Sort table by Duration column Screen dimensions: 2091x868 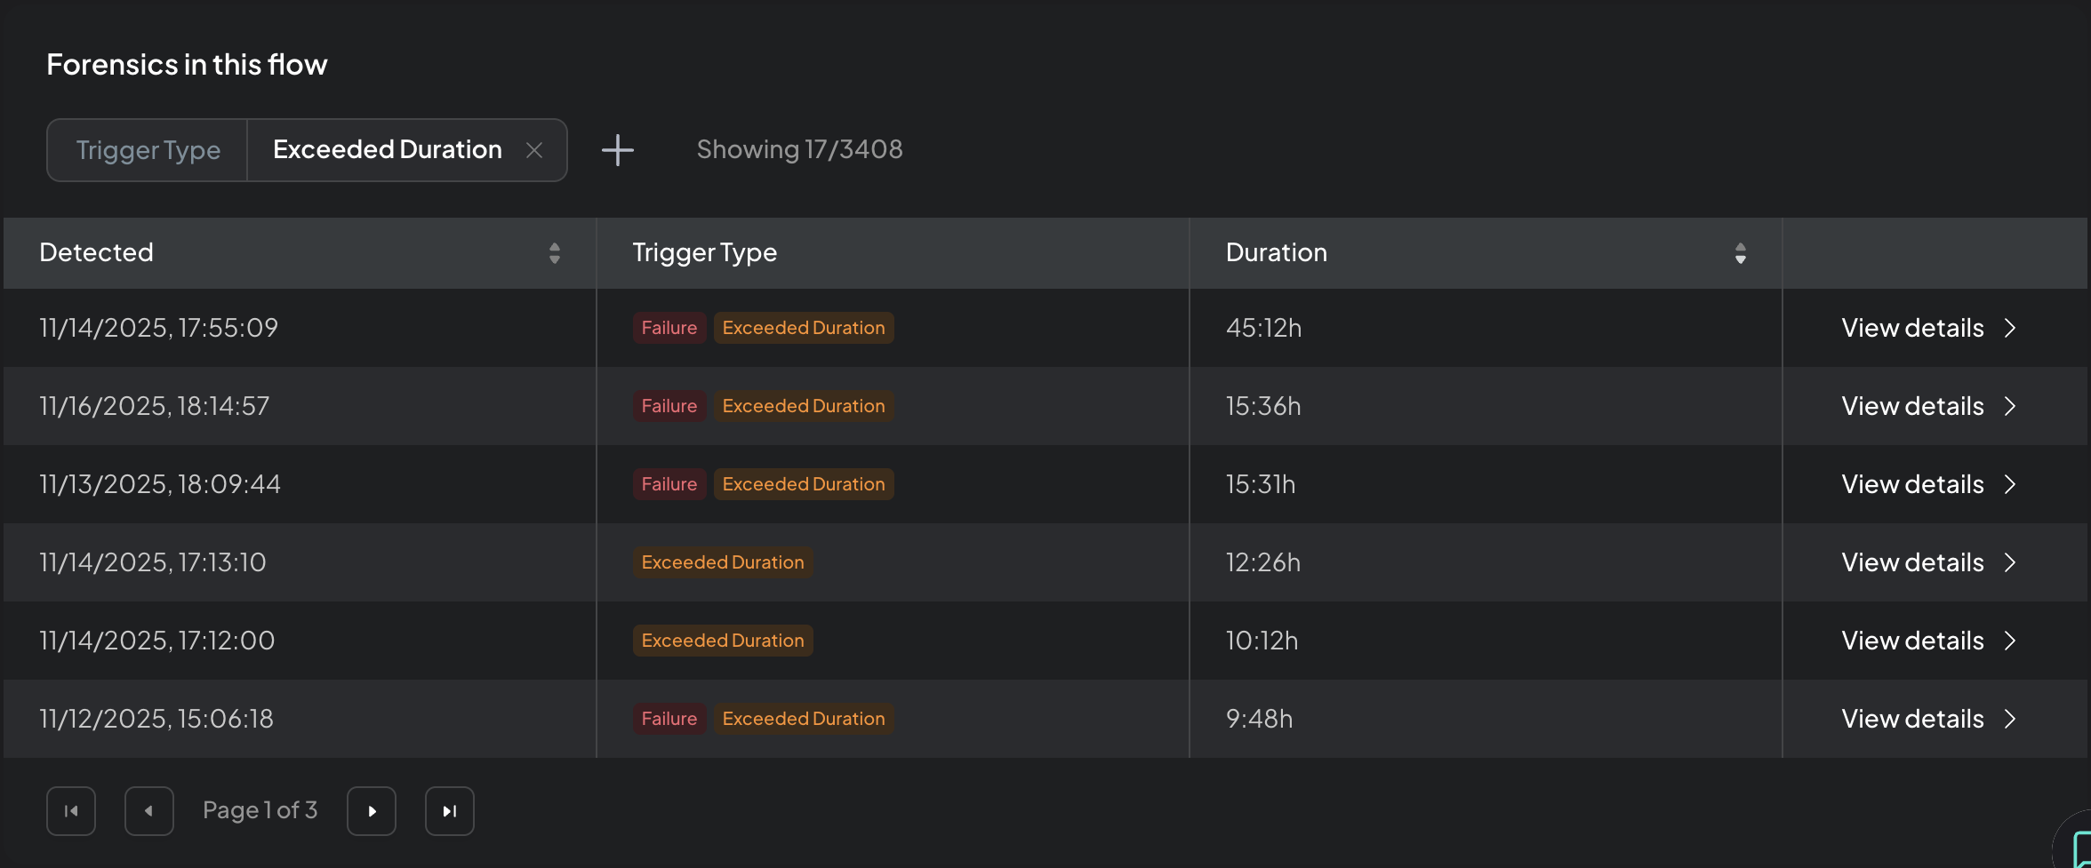coord(1740,253)
